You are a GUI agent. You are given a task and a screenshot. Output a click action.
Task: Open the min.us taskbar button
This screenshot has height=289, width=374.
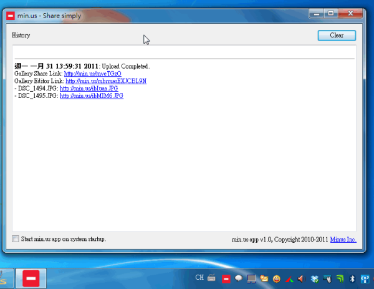(x=31, y=278)
